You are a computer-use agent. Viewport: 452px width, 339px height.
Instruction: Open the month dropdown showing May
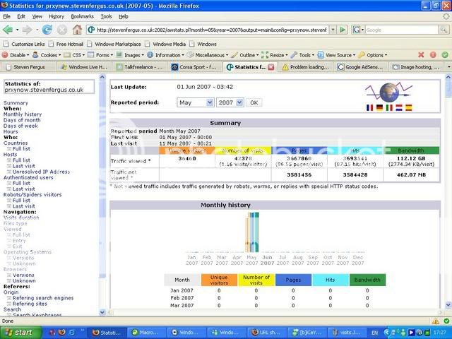195,102
